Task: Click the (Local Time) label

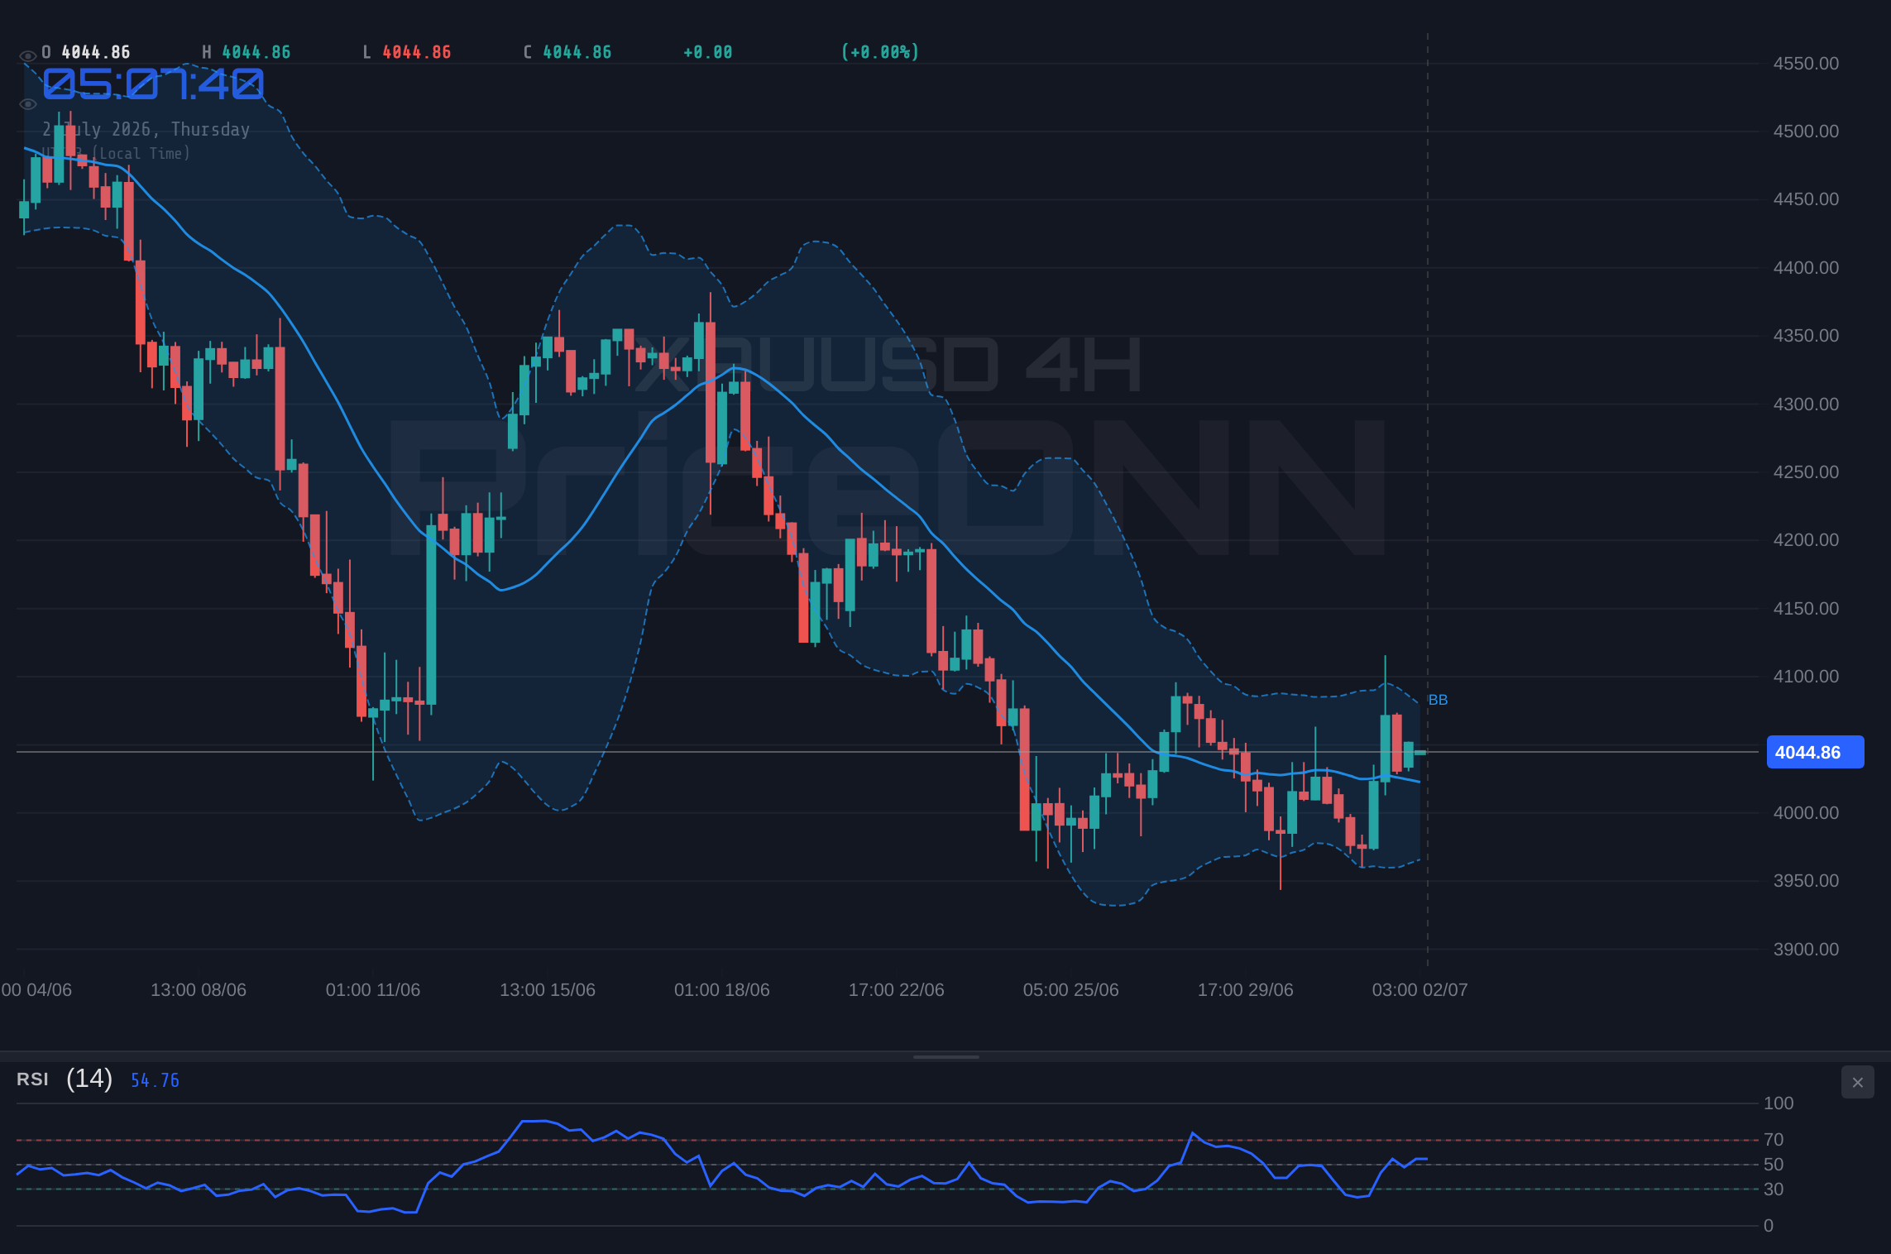Action: pyautogui.click(x=141, y=153)
